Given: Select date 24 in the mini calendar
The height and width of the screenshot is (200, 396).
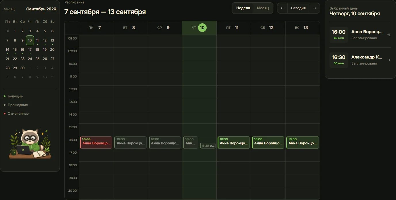Looking at the screenshot, I should (x=30, y=59).
